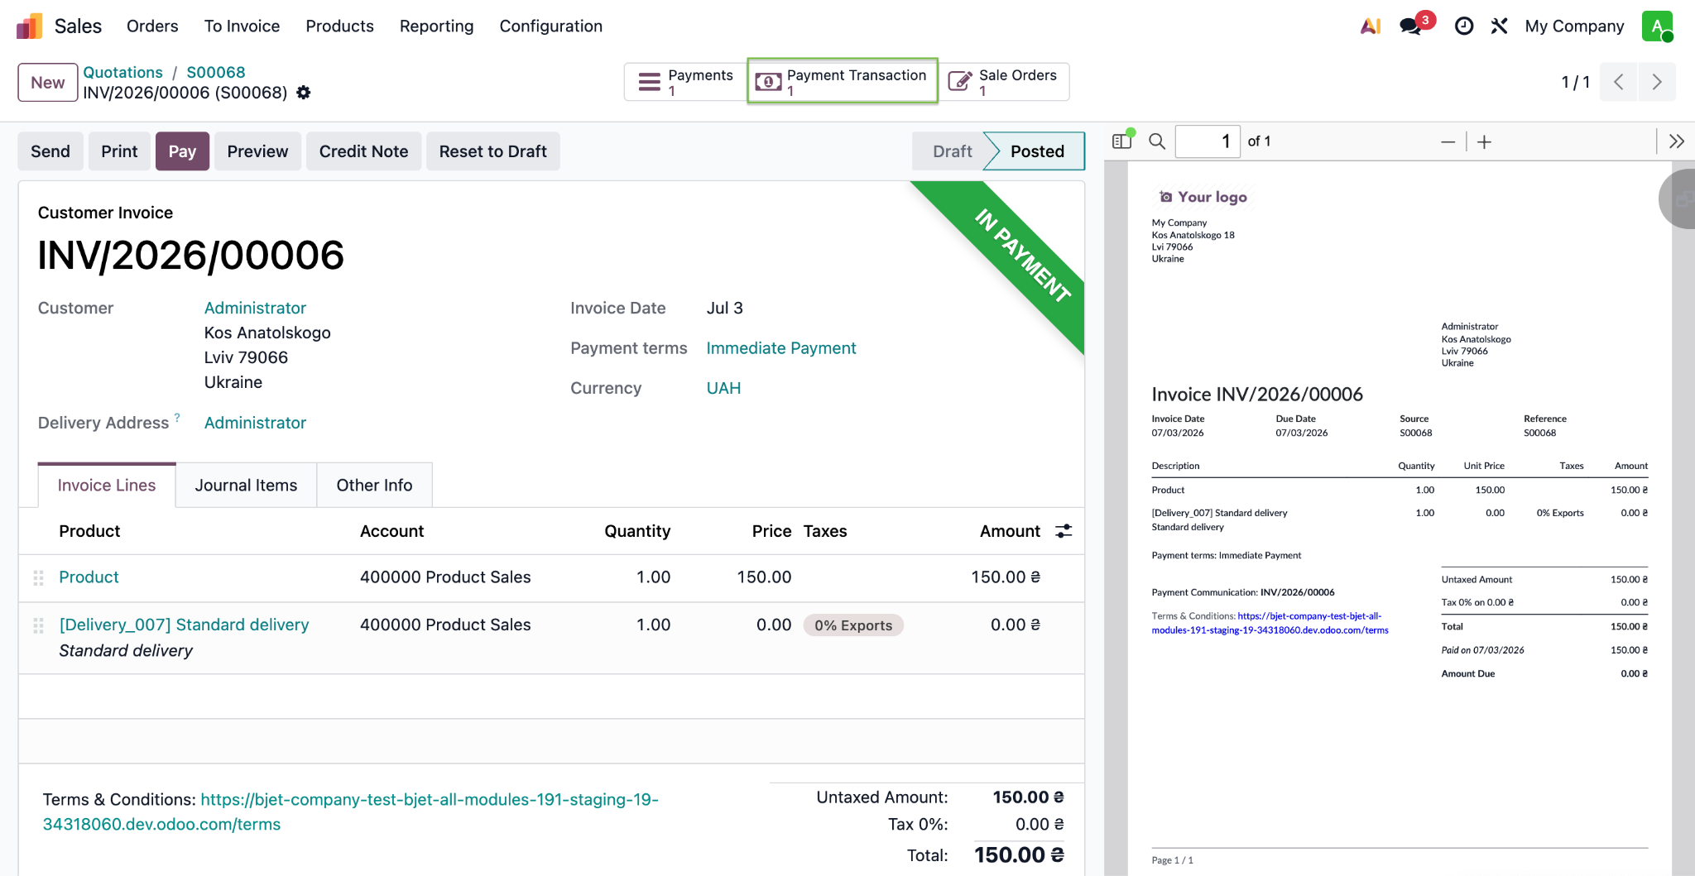Screen dimensions: 1695x876
Task: Go to previous record arrow
Action: click(x=1619, y=82)
